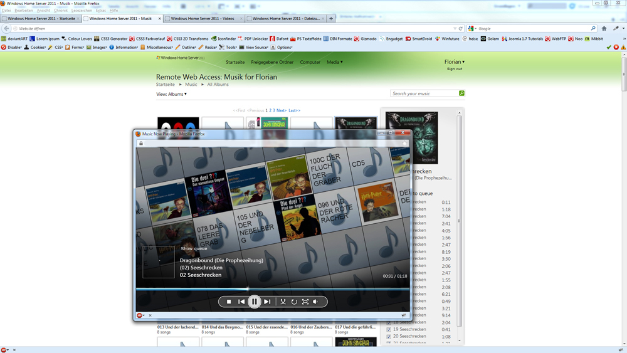
Task: Open the Engadget bookmark
Action: pyautogui.click(x=391, y=39)
